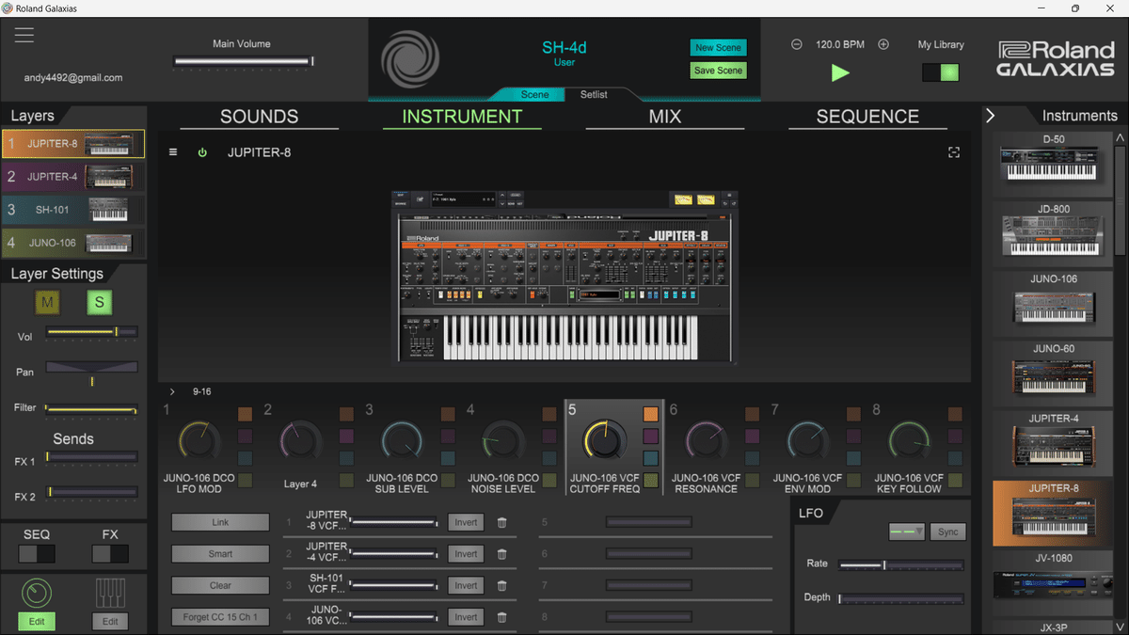Mute the layer with M button
Viewport: 1129px width, 635px height.
47,303
